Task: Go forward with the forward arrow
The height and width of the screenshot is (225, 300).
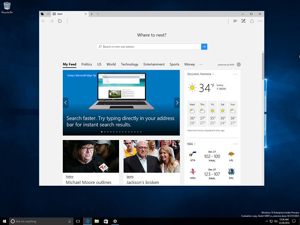Action: (52, 21)
